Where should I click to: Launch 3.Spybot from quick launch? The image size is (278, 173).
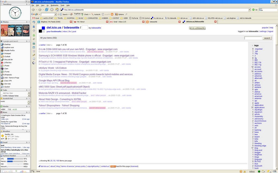click(5, 87)
